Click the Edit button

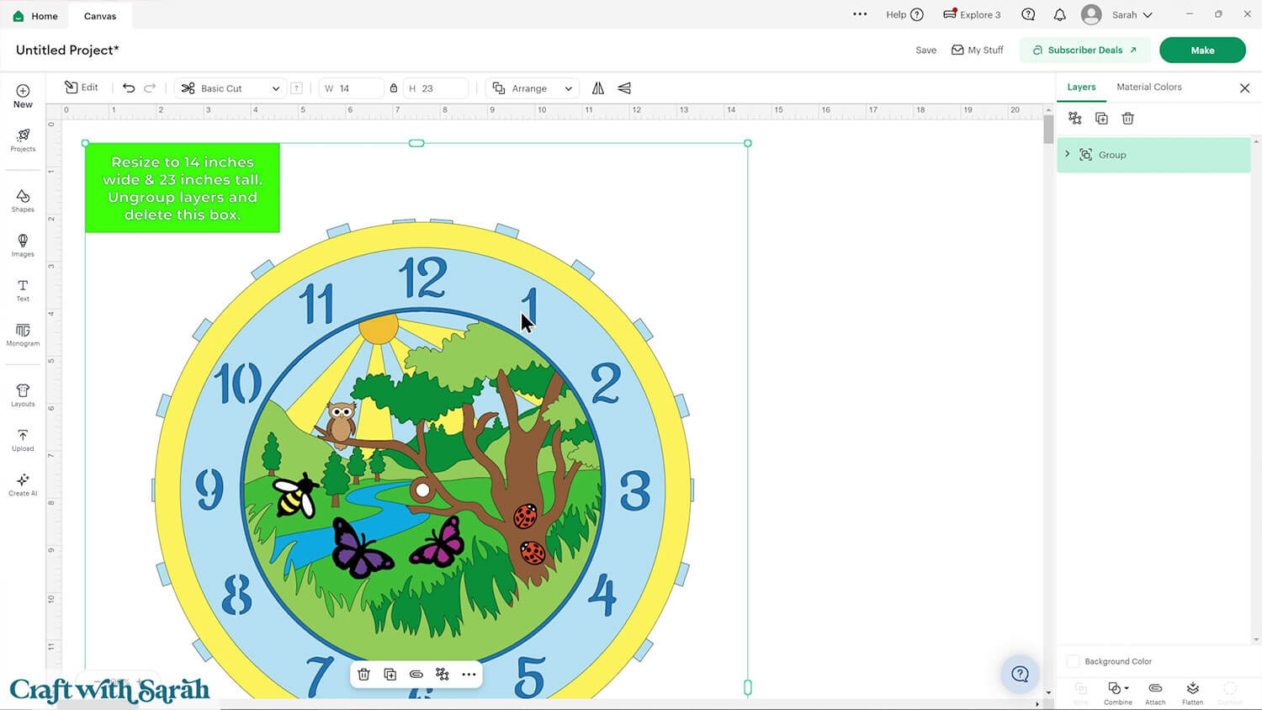[82, 87]
